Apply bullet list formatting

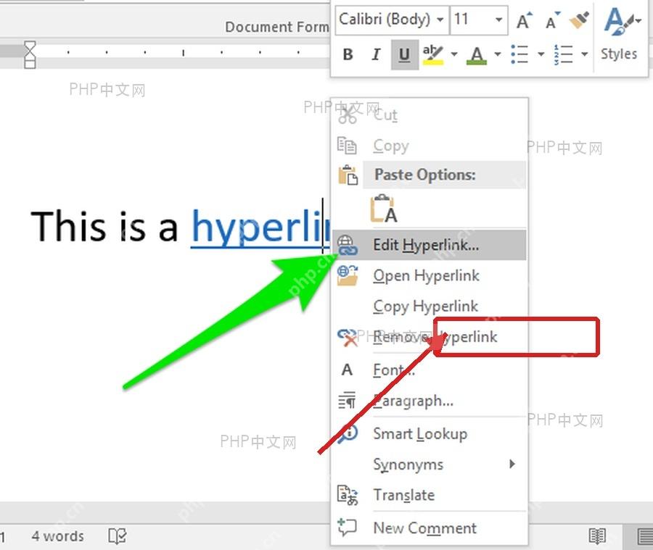tap(519, 54)
